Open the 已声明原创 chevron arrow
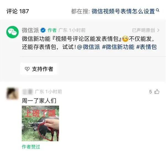Viewport: 166px width, 151px height. coord(158,30)
